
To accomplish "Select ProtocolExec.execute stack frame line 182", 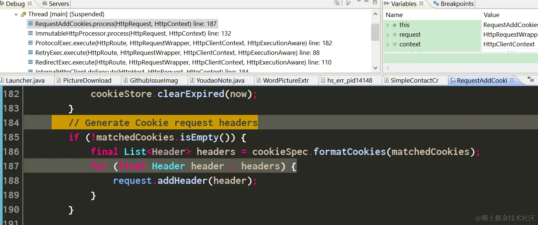I will pyautogui.click(x=184, y=43).
